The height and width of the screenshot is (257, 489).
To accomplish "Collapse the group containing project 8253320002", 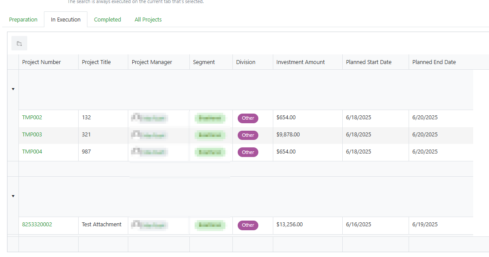I will point(13,196).
